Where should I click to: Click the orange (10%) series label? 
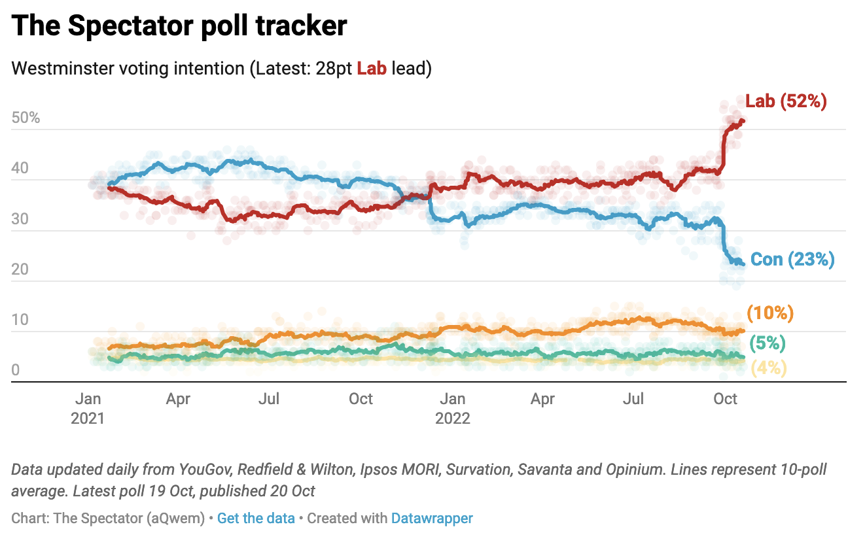pyautogui.click(x=769, y=313)
